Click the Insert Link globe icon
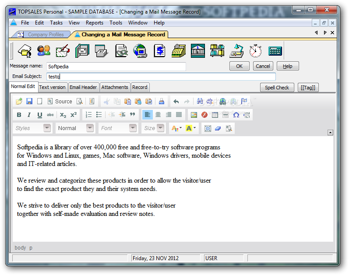 (222, 101)
